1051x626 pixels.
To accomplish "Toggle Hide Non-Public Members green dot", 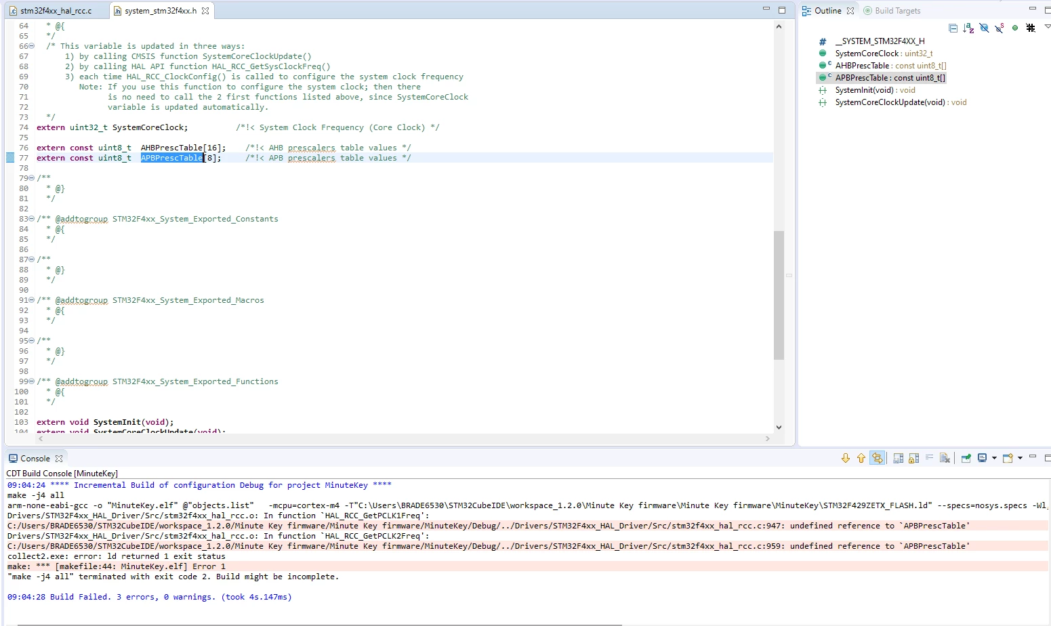I will coord(1015,28).
